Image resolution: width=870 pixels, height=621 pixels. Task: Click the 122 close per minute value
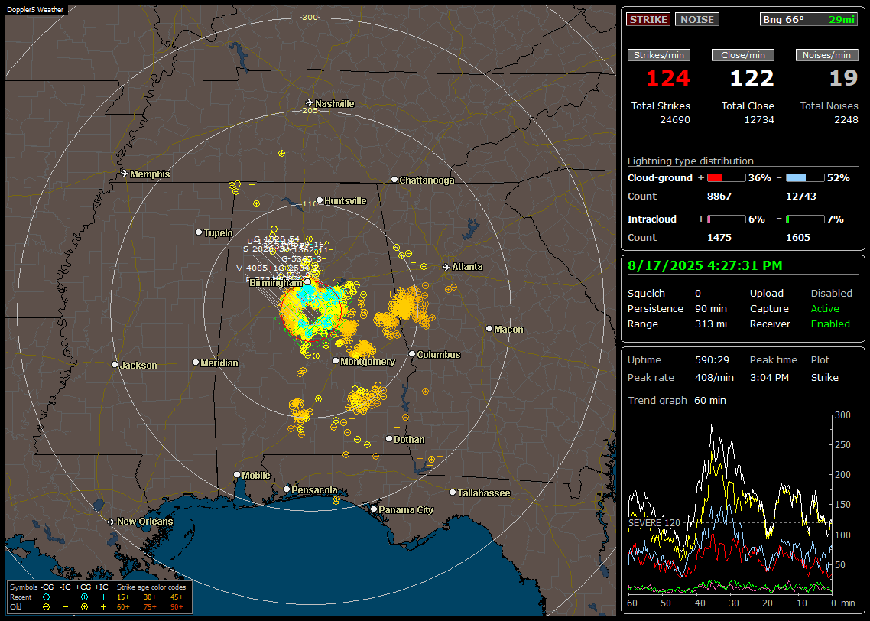coord(752,78)
